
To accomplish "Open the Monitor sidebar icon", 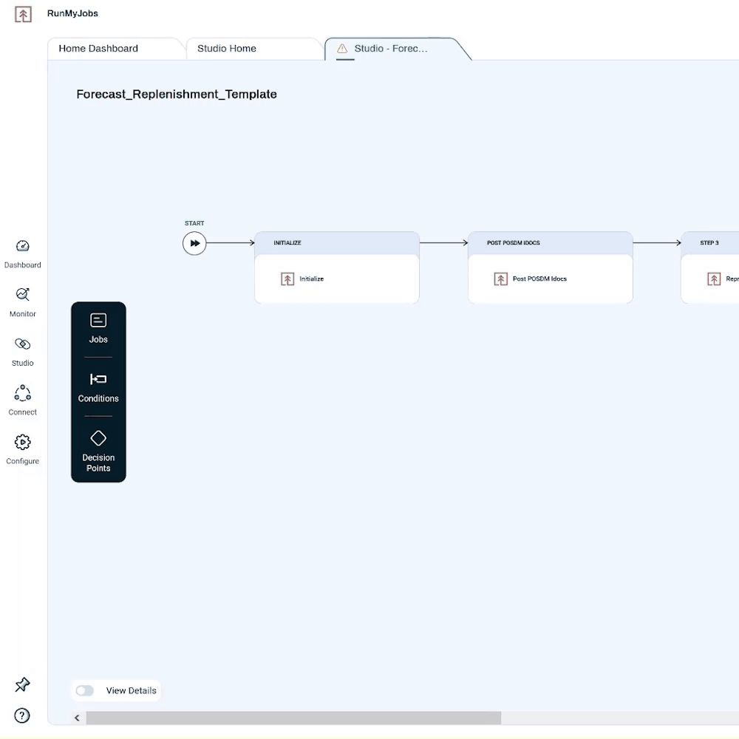I will pyautogui.click(x=22, y=295).
